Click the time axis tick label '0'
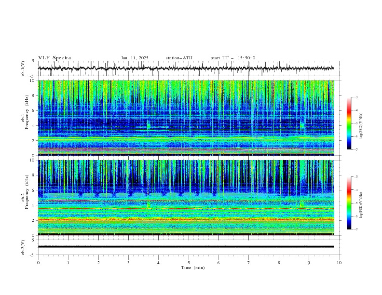 coord(38,263)
